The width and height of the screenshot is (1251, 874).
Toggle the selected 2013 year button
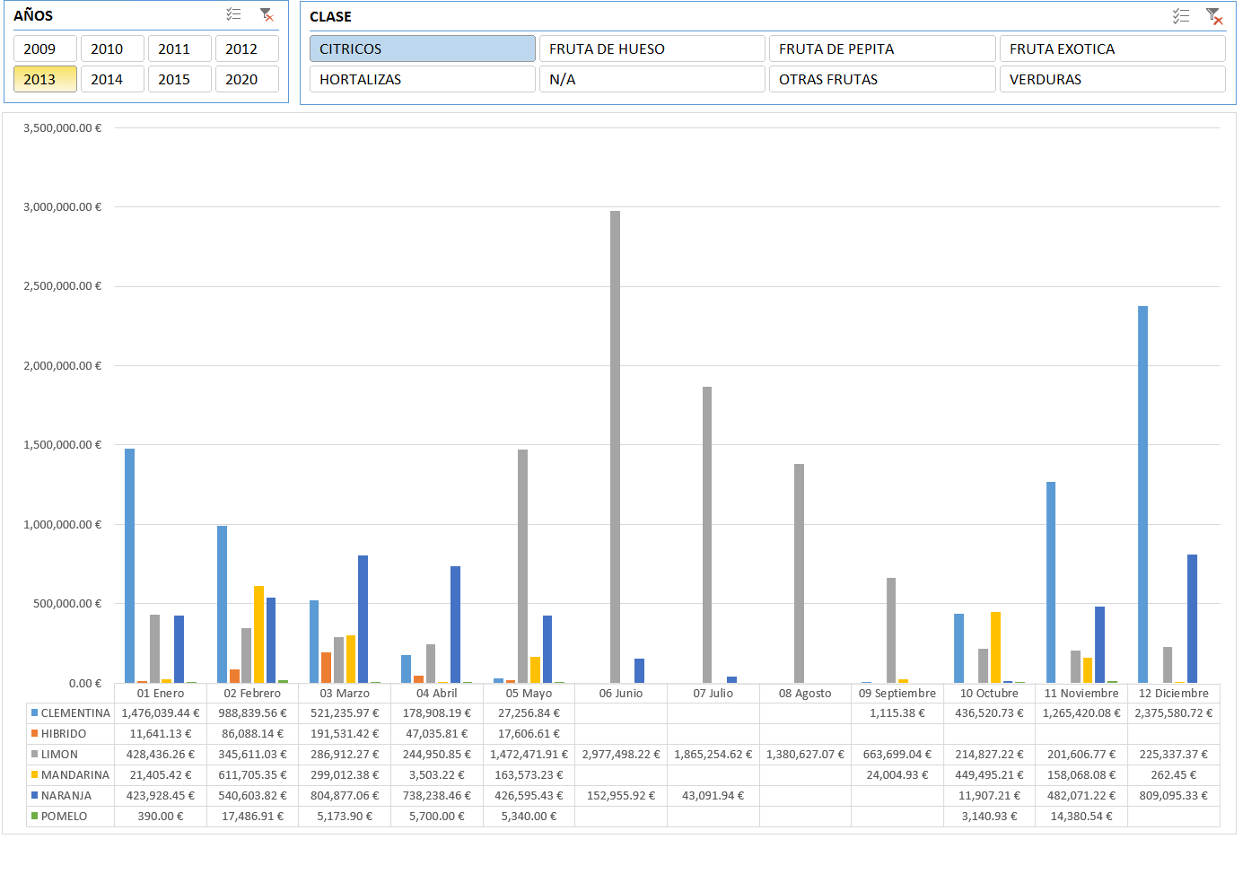click(45, 79)
